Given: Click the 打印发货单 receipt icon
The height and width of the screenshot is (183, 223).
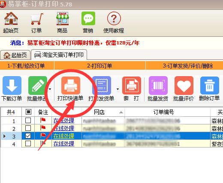Looking at the screenshot, I should pyautogui.click(x=102, y=85).
